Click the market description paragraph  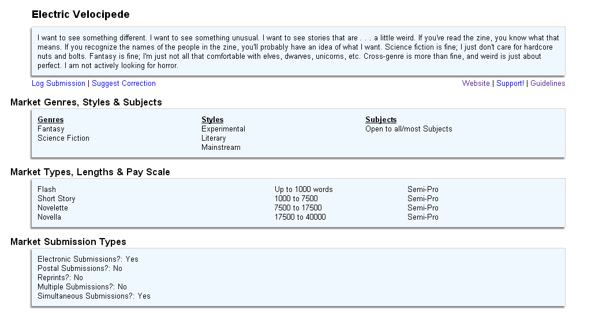[298, 51]
